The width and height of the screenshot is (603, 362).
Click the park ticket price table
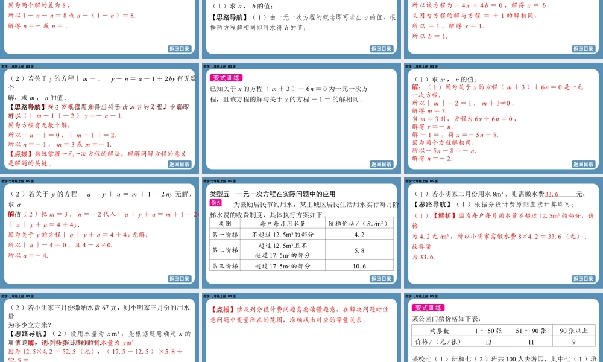tap(502, 336)
